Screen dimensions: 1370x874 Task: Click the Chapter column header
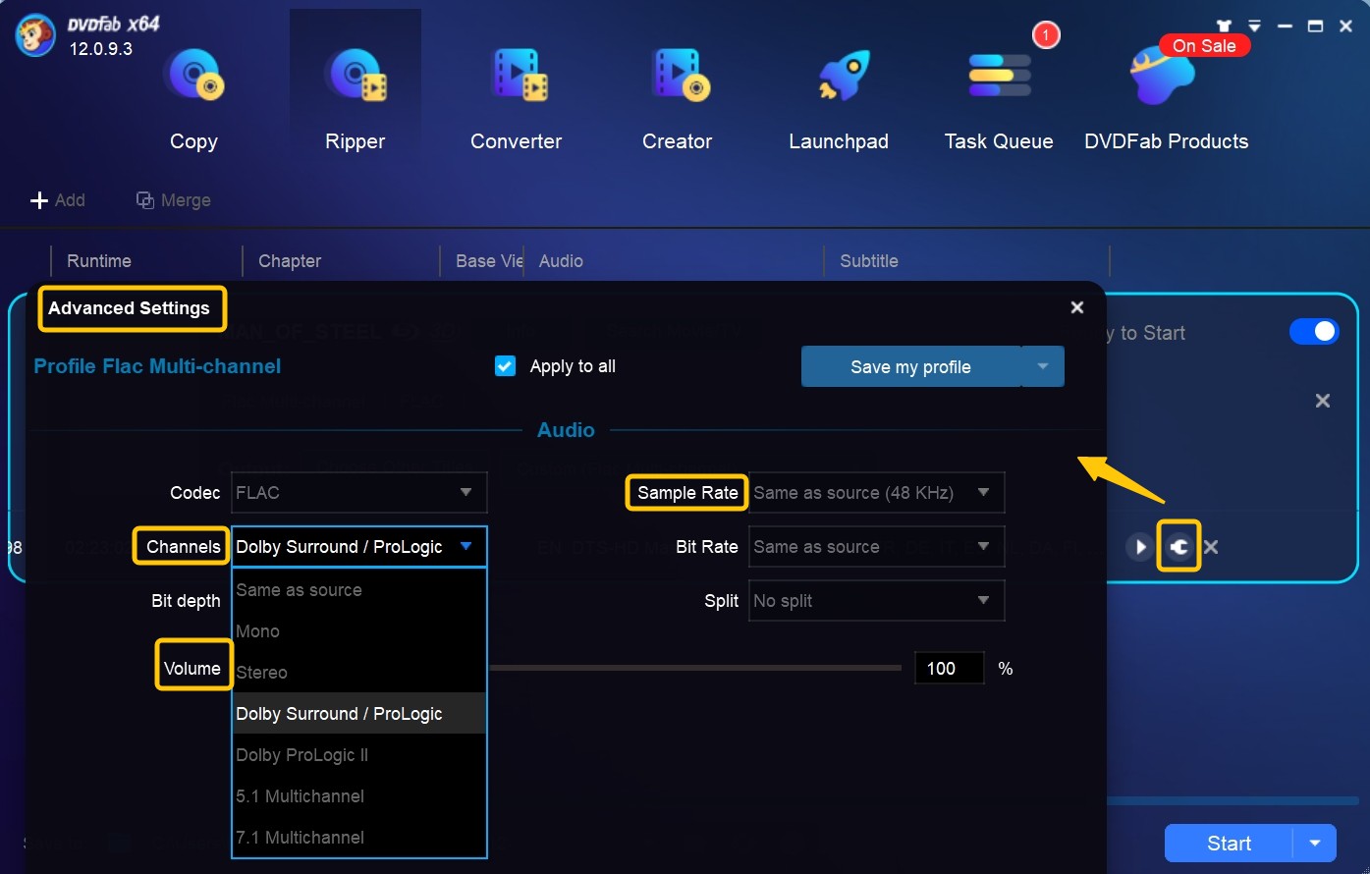coord(290,261)
